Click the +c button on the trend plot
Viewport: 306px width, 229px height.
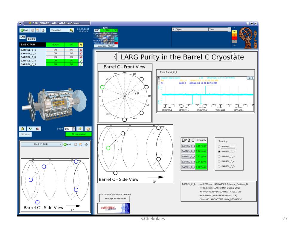coord(249,78)
